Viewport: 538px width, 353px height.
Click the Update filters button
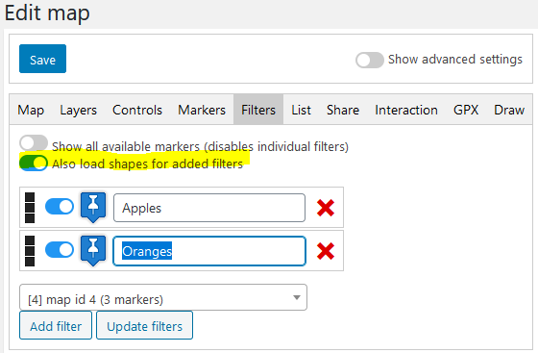click(x=144, y=325)
